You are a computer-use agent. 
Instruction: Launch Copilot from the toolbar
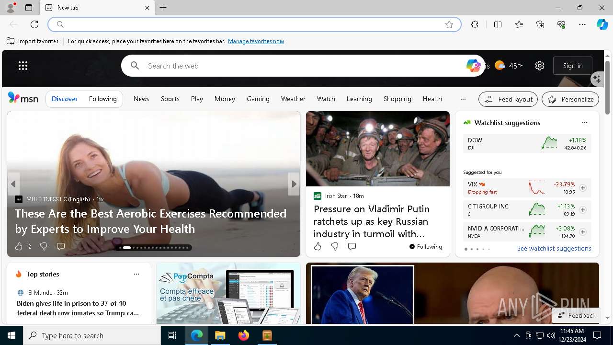point(602,24)
